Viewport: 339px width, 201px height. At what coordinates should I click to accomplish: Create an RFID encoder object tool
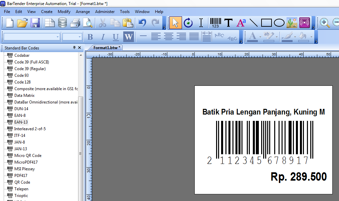305,23
